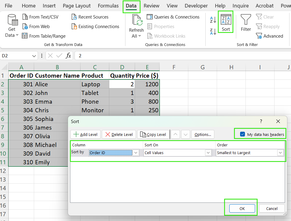Confirm sort with OK
The height and width of the screenshot is (221, 291).
pyautogui.click(x=242, y=208)
